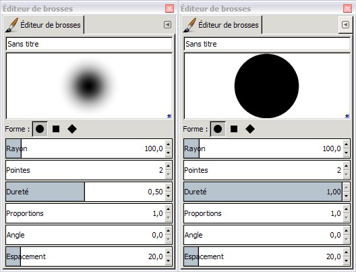Increase Angle value in left editor
The height and width of the screenshot is (272, 356).
point(168,230)
